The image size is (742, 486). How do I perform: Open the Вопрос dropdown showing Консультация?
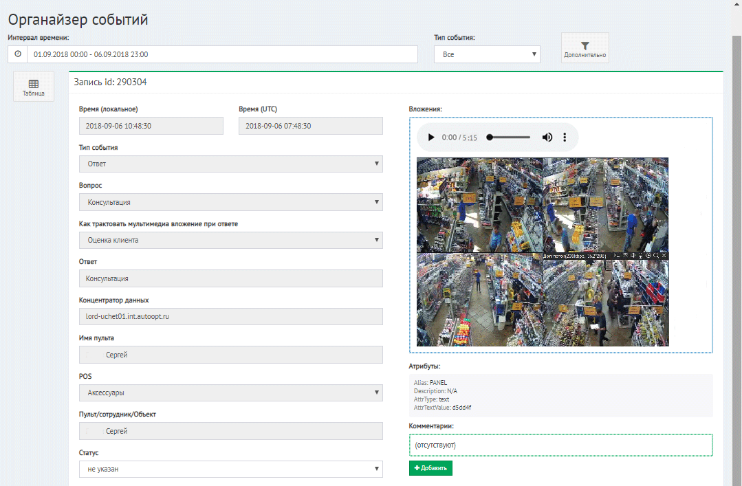pos(231,202)
